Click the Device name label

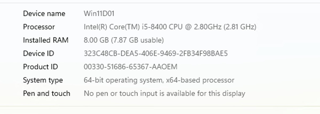44,14
